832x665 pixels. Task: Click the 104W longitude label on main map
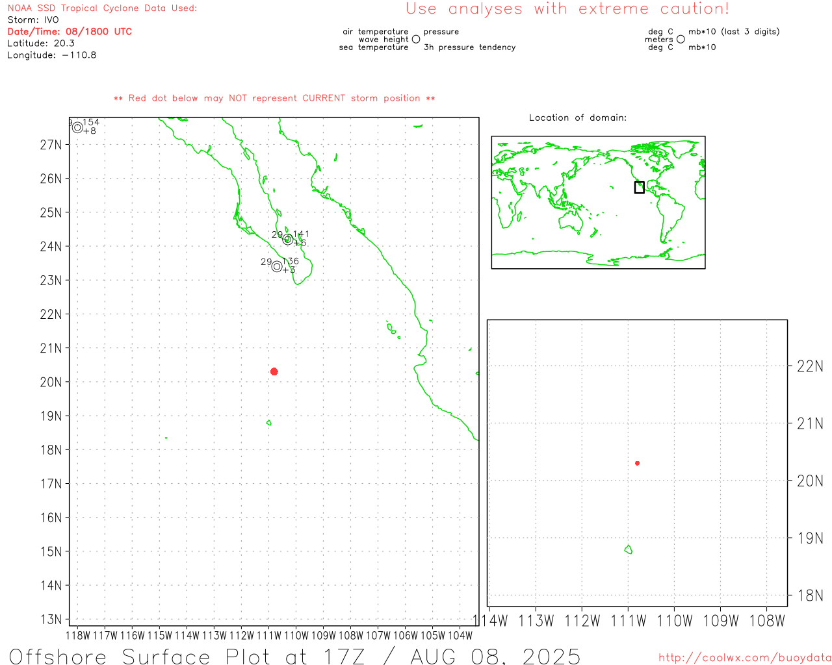coord(460,635)
